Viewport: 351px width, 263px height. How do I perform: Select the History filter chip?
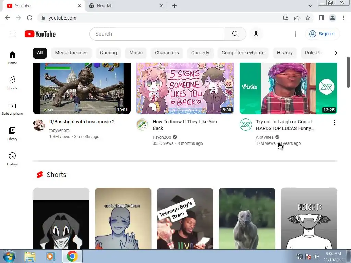click(x=285, y=53)
